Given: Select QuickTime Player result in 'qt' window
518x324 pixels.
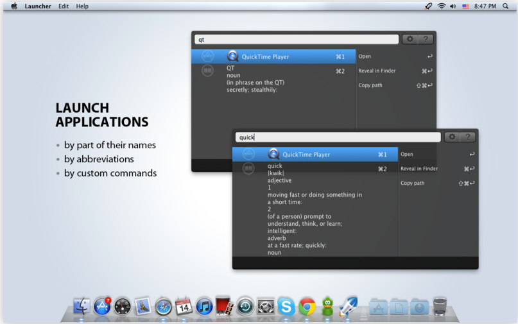Looking at the screenshot, I should pos(273,56).
